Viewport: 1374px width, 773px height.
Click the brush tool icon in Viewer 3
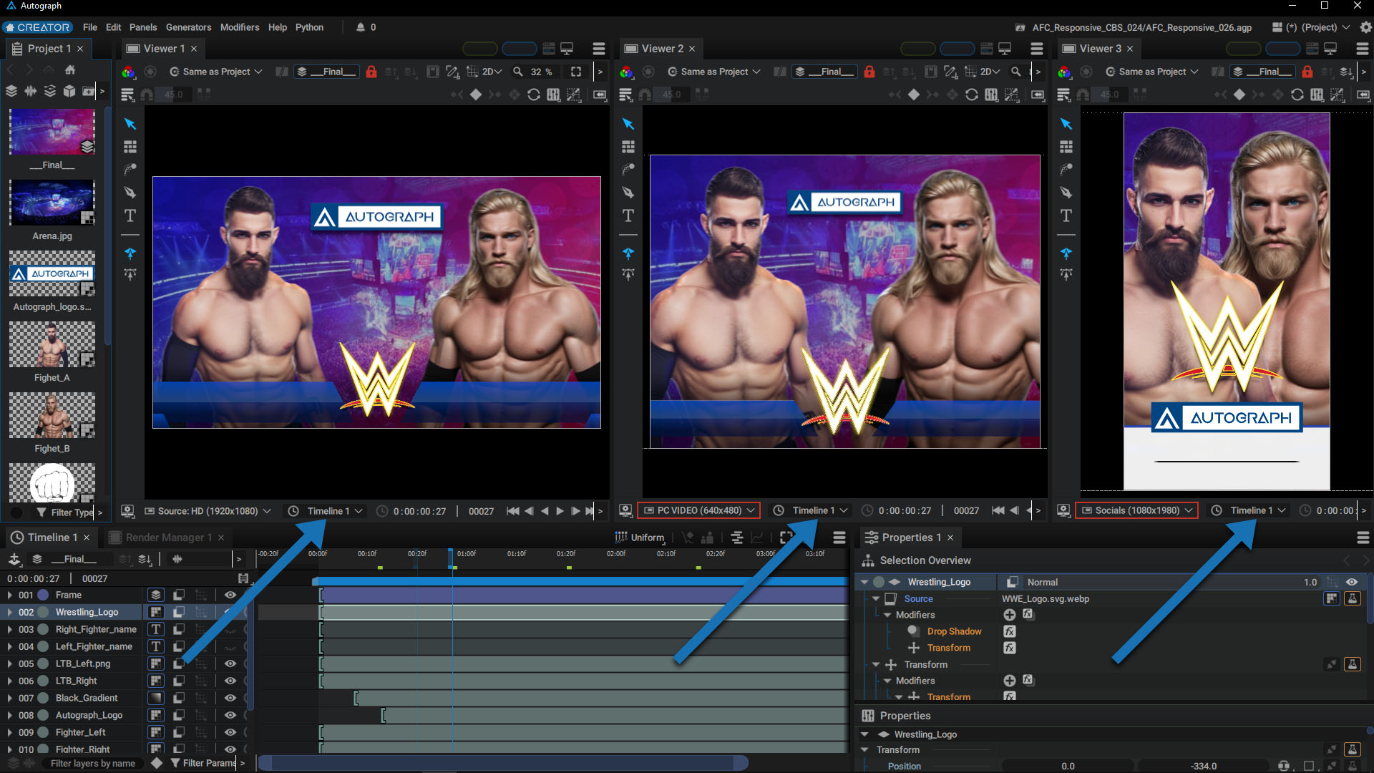coord(1066,170)
